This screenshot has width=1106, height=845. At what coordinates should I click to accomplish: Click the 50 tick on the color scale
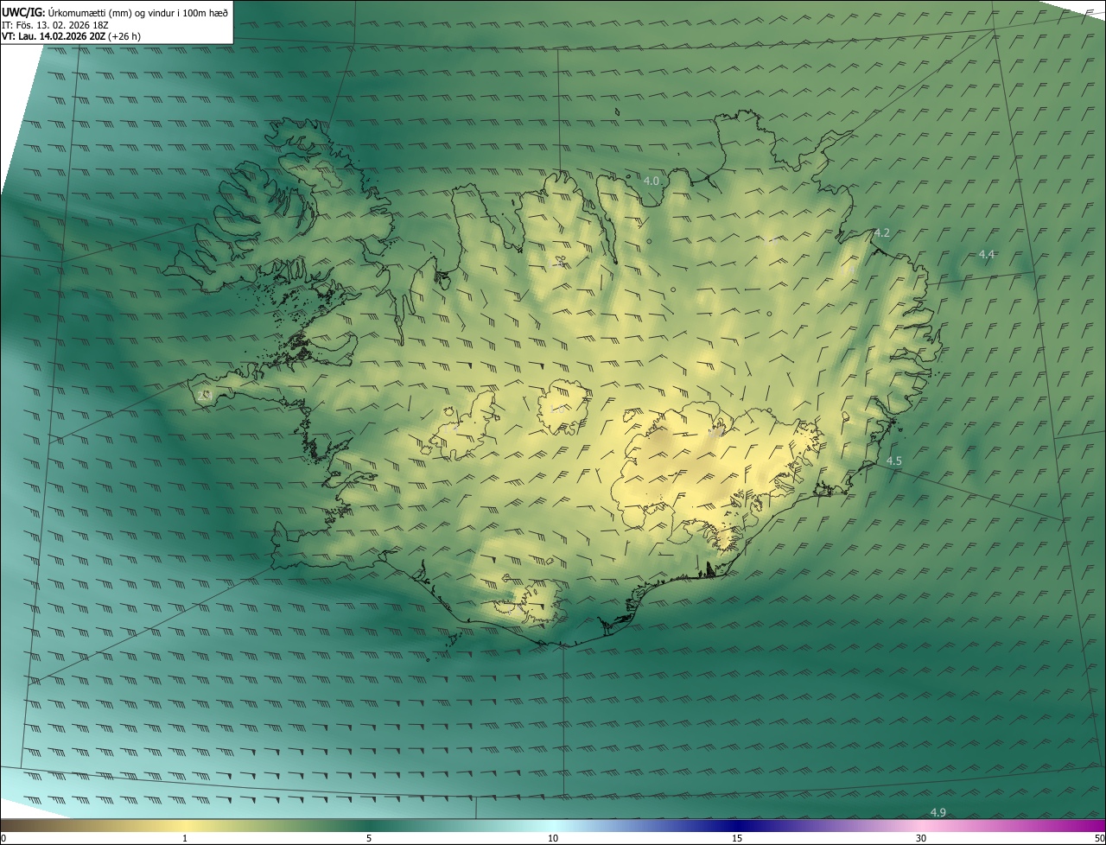[1100, 838]
